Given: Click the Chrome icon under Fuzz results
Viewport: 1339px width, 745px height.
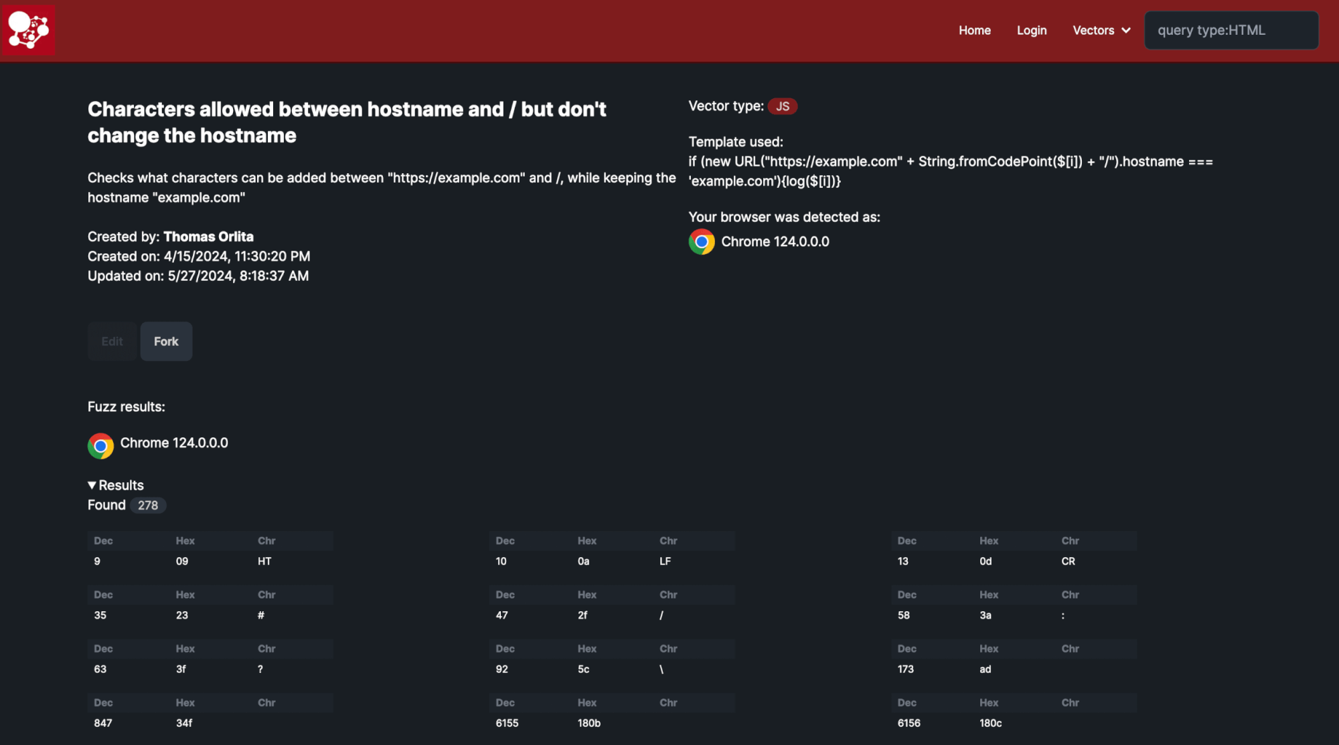Looking at the screenshot, I should (100, 445).
